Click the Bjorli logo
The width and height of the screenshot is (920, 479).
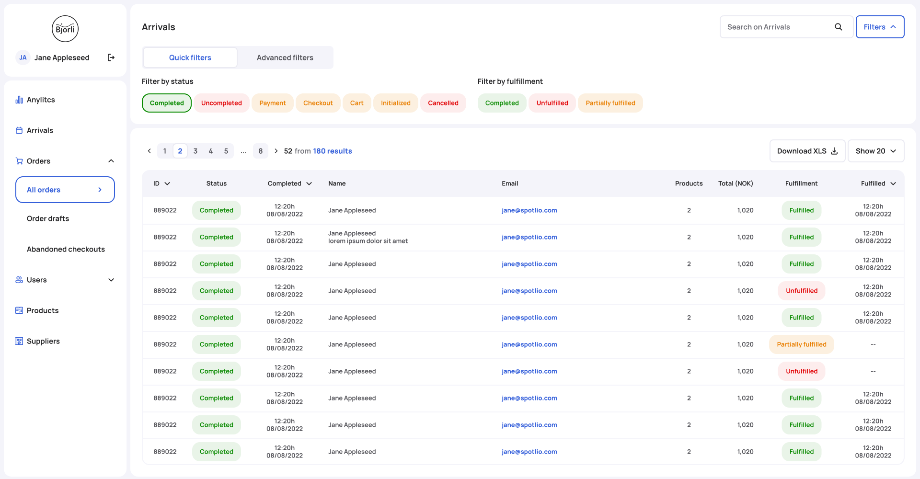(65, 29)
